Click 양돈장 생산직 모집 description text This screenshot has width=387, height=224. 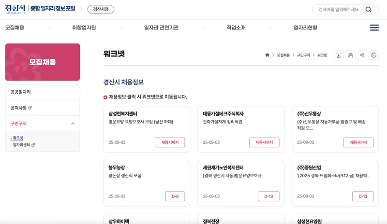coord(125,176)
